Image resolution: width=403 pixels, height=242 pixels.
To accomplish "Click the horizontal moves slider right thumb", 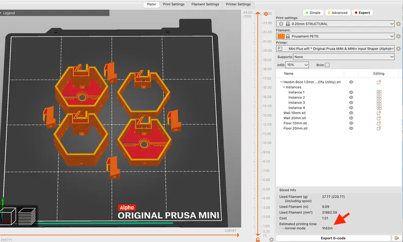I will (238, 235).
